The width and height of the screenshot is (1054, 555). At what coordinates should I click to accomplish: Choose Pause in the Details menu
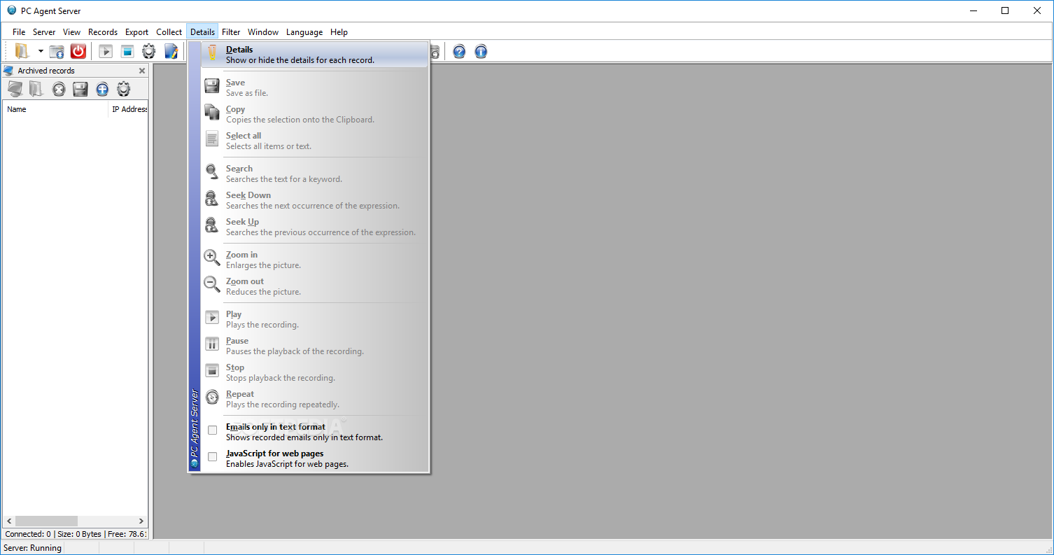[314, 346]
